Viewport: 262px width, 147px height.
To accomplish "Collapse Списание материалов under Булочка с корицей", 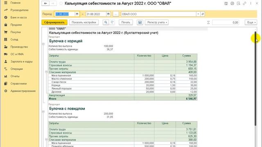I will tap(46, 72).
